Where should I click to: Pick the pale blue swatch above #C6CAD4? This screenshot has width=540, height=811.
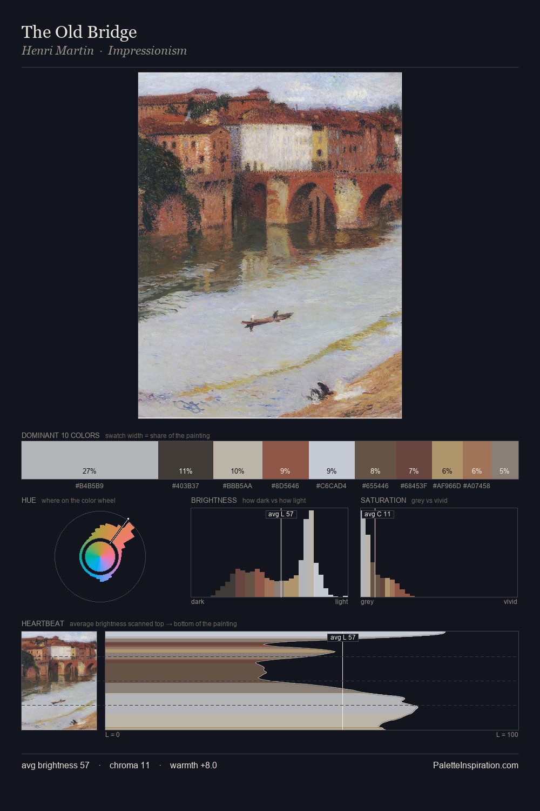coord(332,460)
